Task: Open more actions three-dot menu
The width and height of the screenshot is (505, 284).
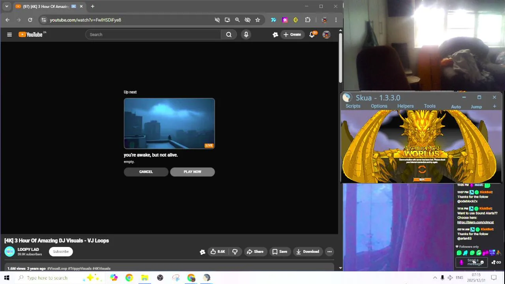Action: click(x=329, y=252)
